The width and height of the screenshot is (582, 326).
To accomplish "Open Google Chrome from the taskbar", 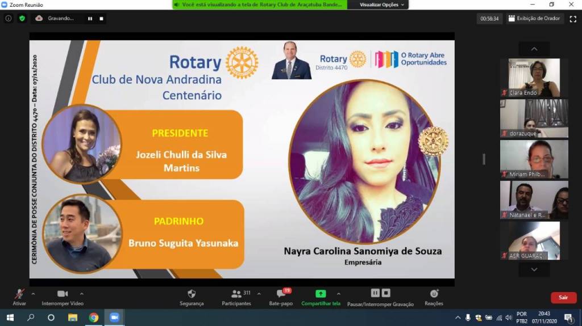I will coord(93,317).
